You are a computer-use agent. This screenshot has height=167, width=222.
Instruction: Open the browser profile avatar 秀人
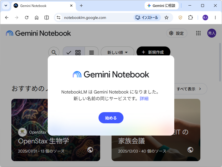tap(205, 18)
